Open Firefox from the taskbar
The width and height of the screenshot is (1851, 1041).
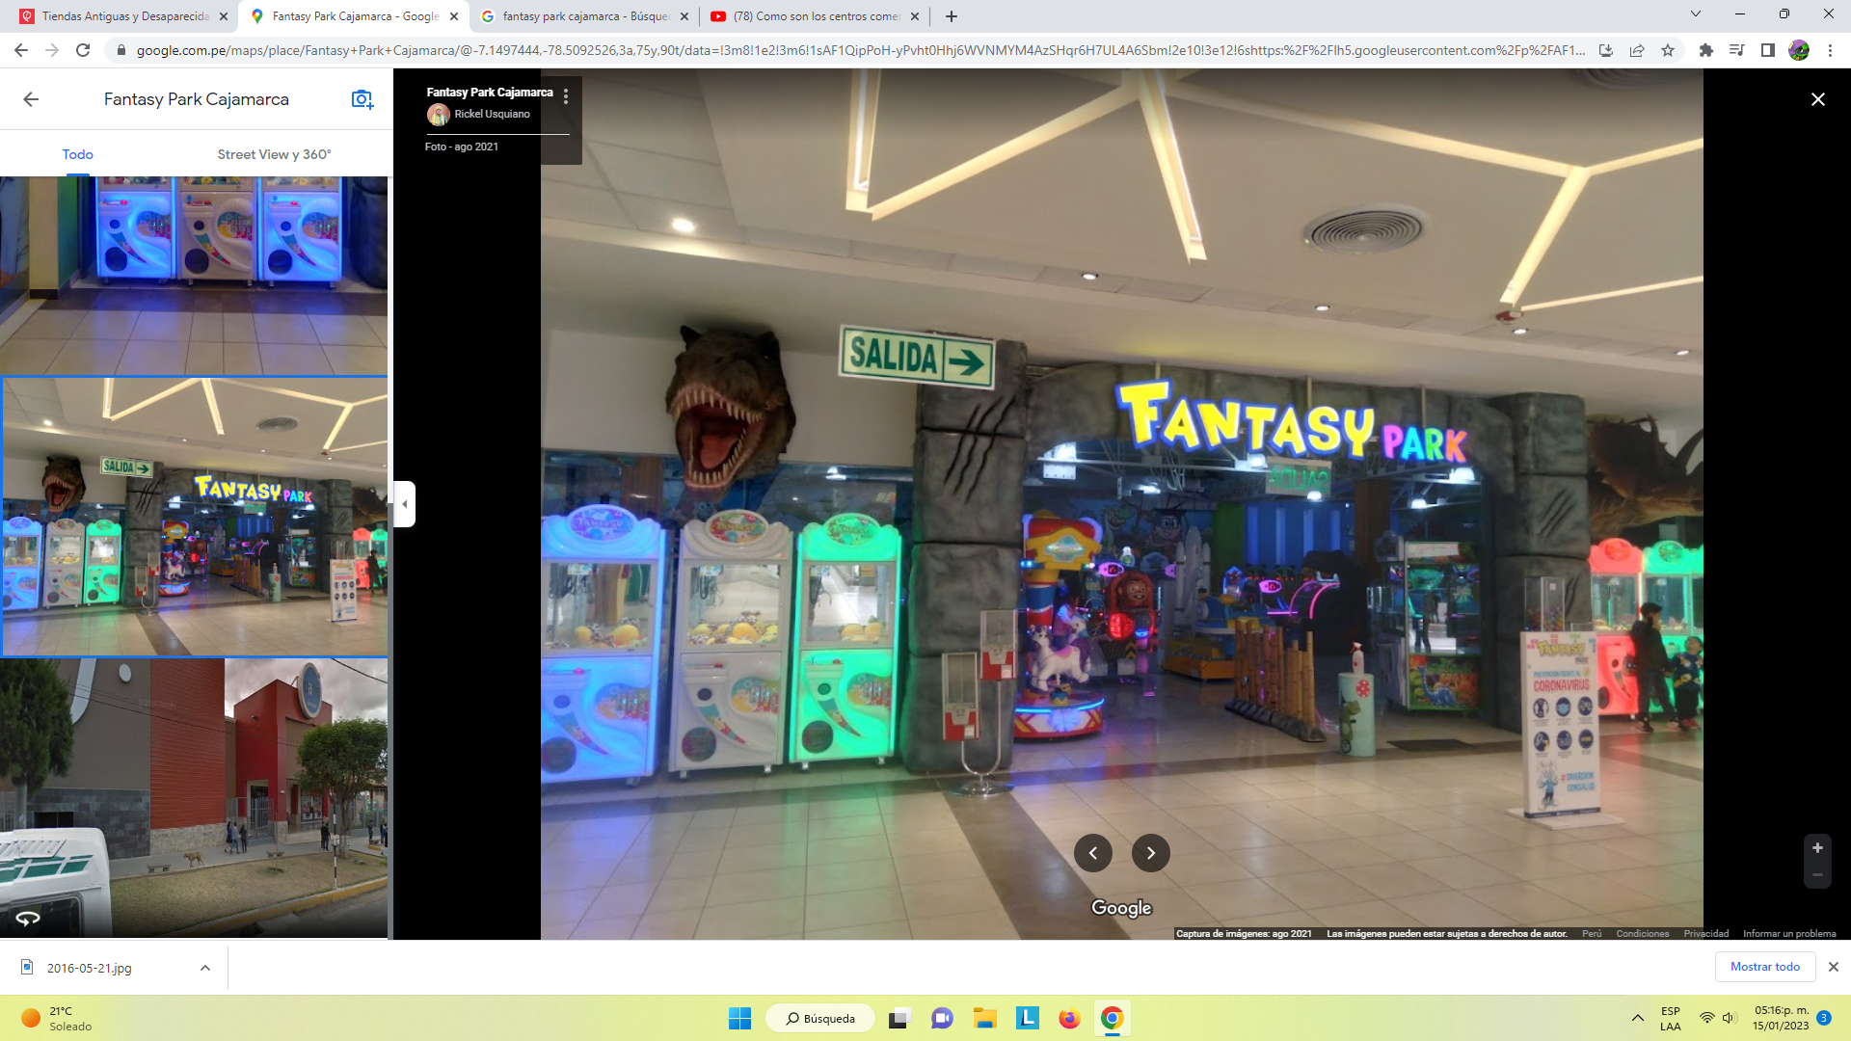click(1069, 1019)
